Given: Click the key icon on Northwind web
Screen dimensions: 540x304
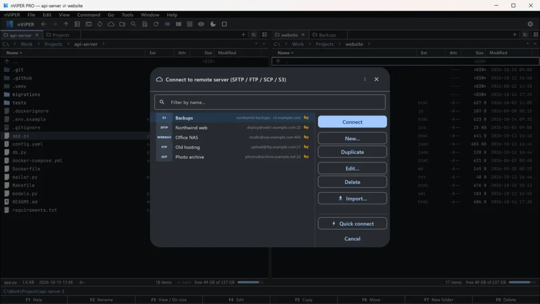Looking at the screenshot, I should tap(306, 128).
